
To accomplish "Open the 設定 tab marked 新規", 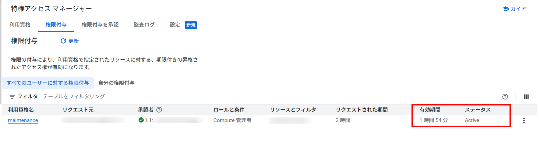I will pos(175,25).
